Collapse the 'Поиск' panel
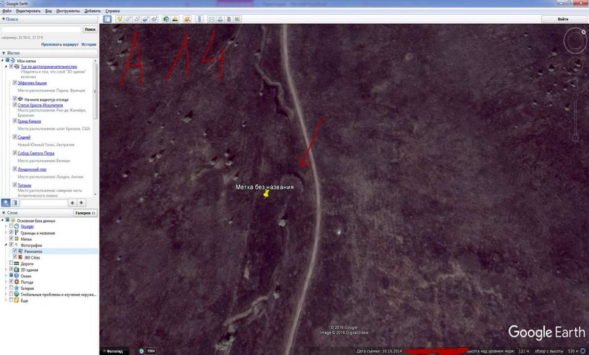This screenshot has height=355, width=589. pyautogui.click(x=4, y=20)
